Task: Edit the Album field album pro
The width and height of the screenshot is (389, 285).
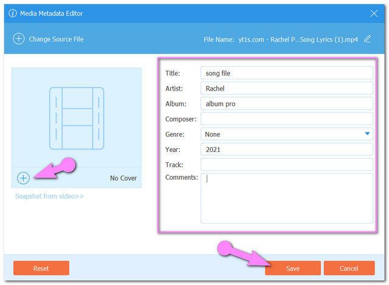Action: (x=286, y=104)
